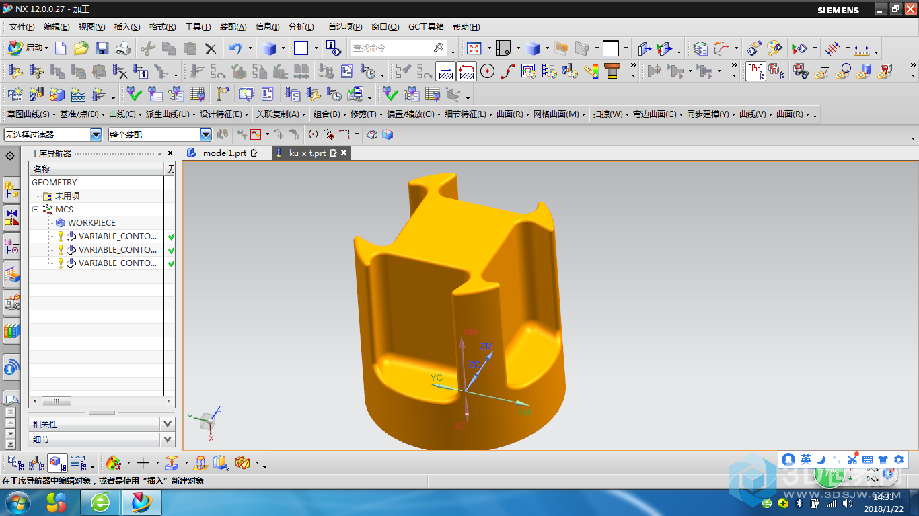Close the 工序导航器 panel
The height and width of the screenshot is (516, 919).
170,153
